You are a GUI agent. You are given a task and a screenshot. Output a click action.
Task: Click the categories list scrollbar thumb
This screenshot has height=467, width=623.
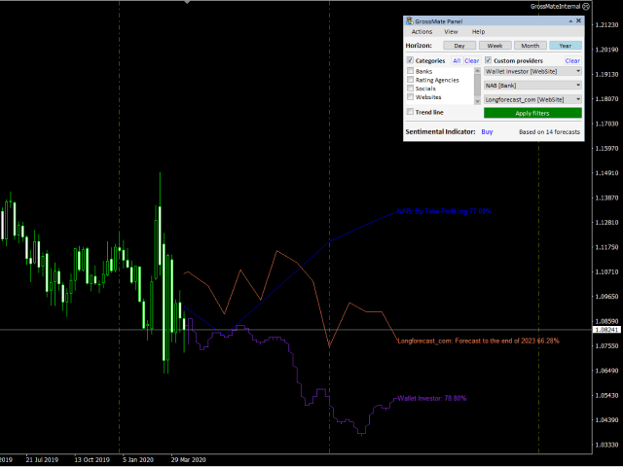click(x=478, y=85)
